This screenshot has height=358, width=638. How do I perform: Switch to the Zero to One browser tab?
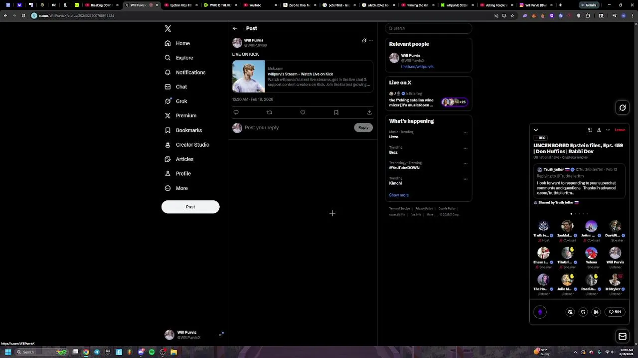point(300,5)
